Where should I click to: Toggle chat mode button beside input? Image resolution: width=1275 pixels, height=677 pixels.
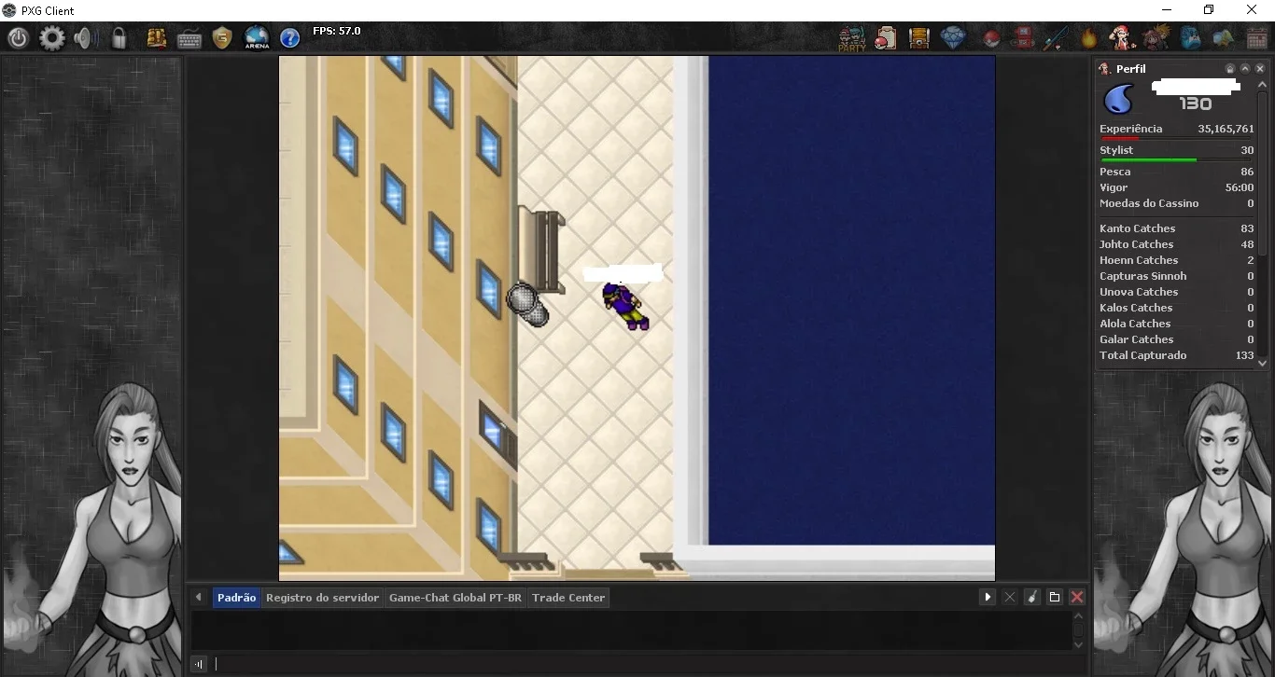point(199,664)
